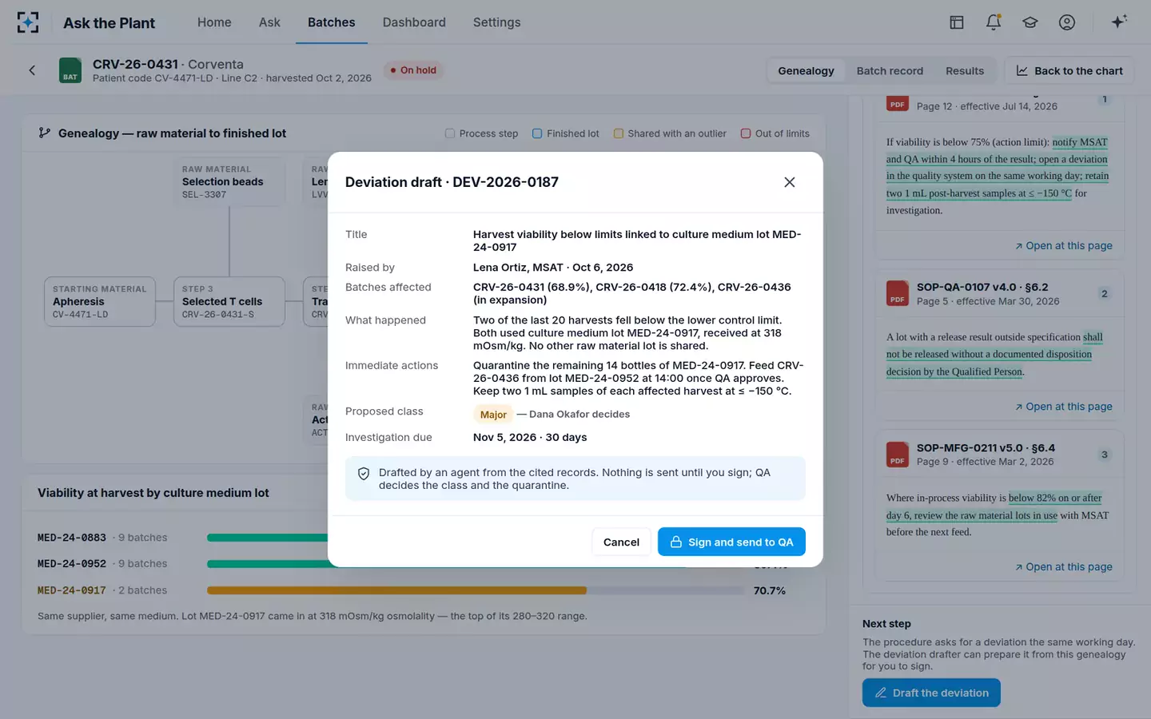Open SOP-QA-0107 at this page link
The width and height of the screenshot is (1151, 719).
pyautogui.click(x=1063, y=407)
